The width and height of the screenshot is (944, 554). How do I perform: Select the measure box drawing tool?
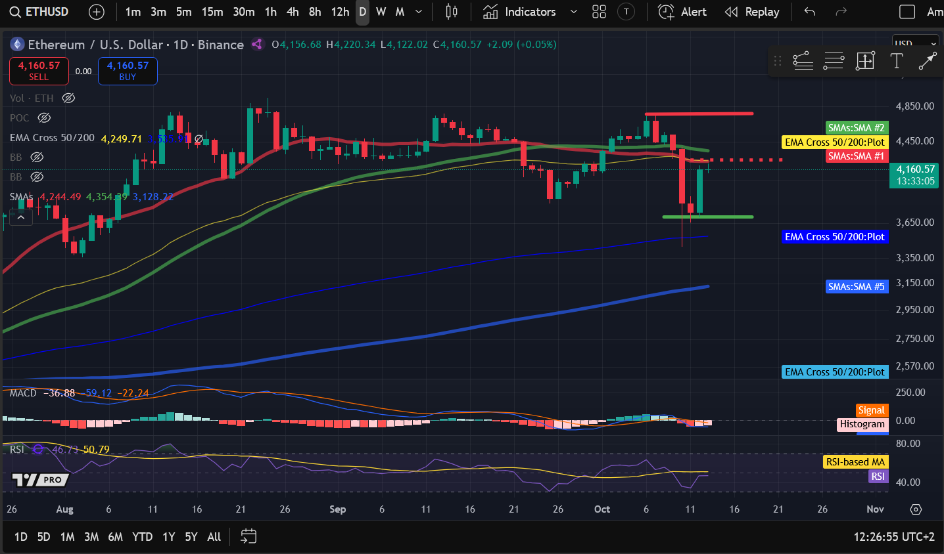pos(865,61)
